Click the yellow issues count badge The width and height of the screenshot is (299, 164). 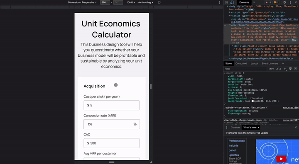click(x=276, y=2)
